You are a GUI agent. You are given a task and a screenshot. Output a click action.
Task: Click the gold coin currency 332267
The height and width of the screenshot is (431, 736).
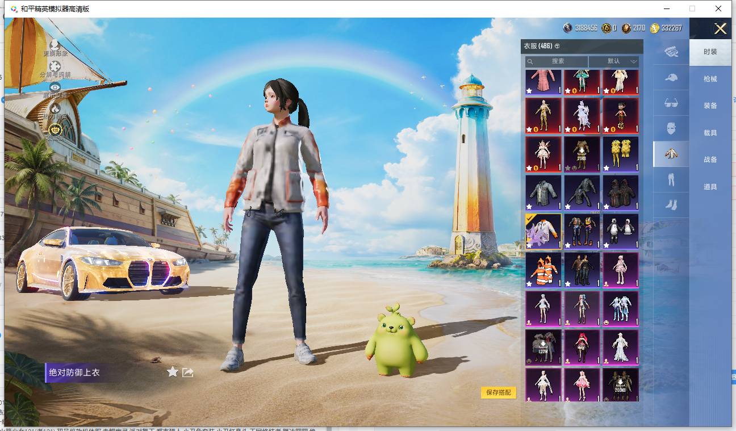(666, 28)
